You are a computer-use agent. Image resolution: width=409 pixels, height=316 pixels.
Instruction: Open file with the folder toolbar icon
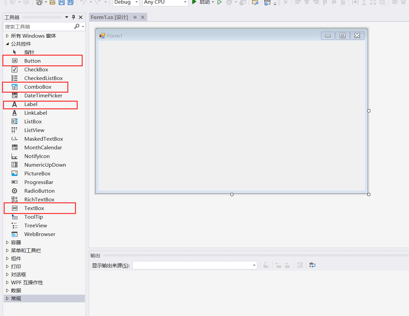(52, 2)
